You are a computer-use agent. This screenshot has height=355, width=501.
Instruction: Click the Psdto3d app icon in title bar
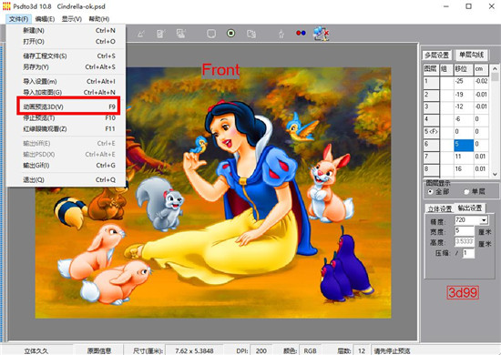tap(6, 6)
